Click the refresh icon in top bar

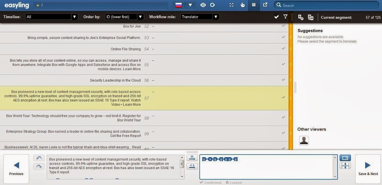213,5
